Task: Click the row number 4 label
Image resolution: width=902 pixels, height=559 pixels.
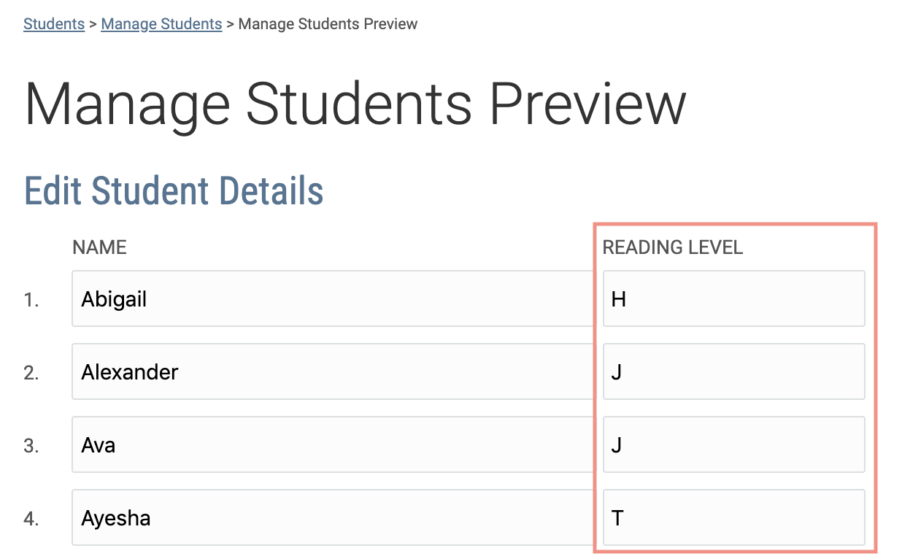Action: pyautogui.click(x=32, y=517)
